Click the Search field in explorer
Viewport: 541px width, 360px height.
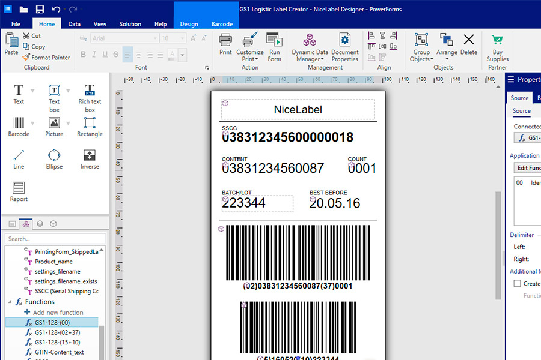[55, 239]
